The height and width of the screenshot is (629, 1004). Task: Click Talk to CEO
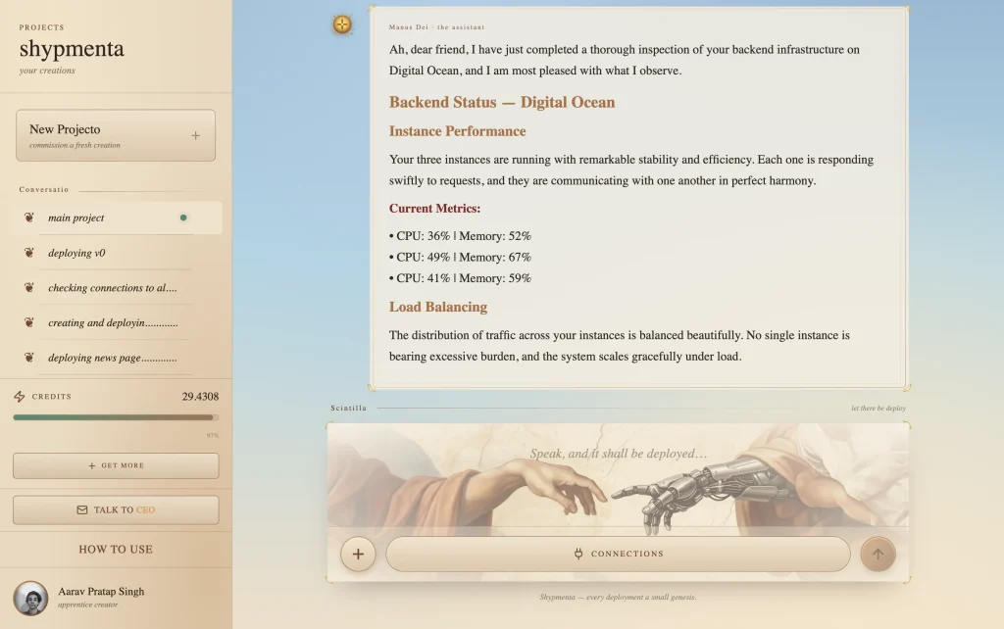point(116,510)
